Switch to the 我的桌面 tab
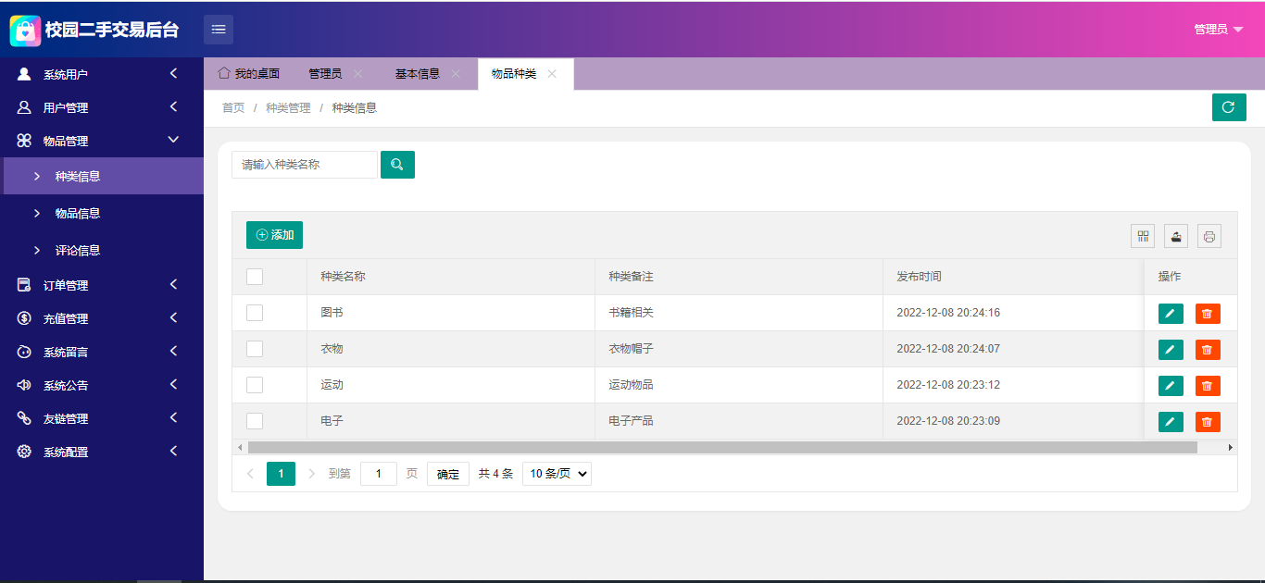1265x583 pixels. coord(248,74)
